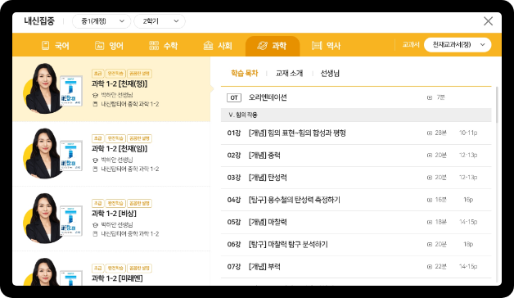This screenshot has width=514, height=298.
Task: Open lecture 03강 [개념] 탄성력
Action: click(356, 178)
